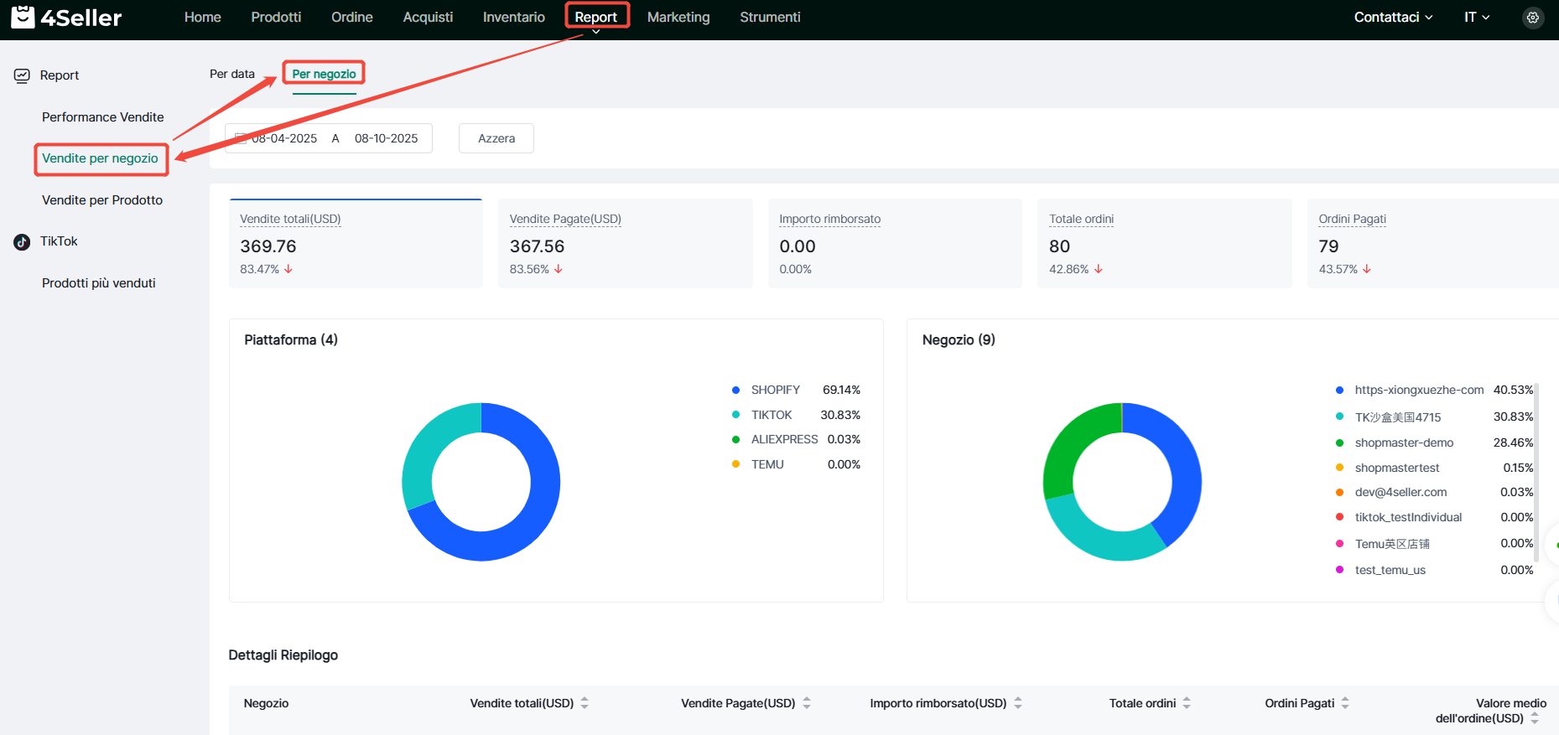Switch to the Per data tab
Screen dimensions: 1559x735
pyautogui.click(x=232, y=74)
